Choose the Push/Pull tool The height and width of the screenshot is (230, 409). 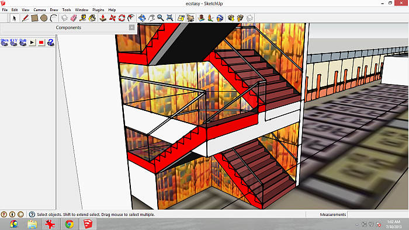pos(103,18)
